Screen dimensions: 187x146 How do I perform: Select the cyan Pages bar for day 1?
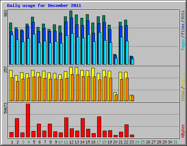pos(12,50)
